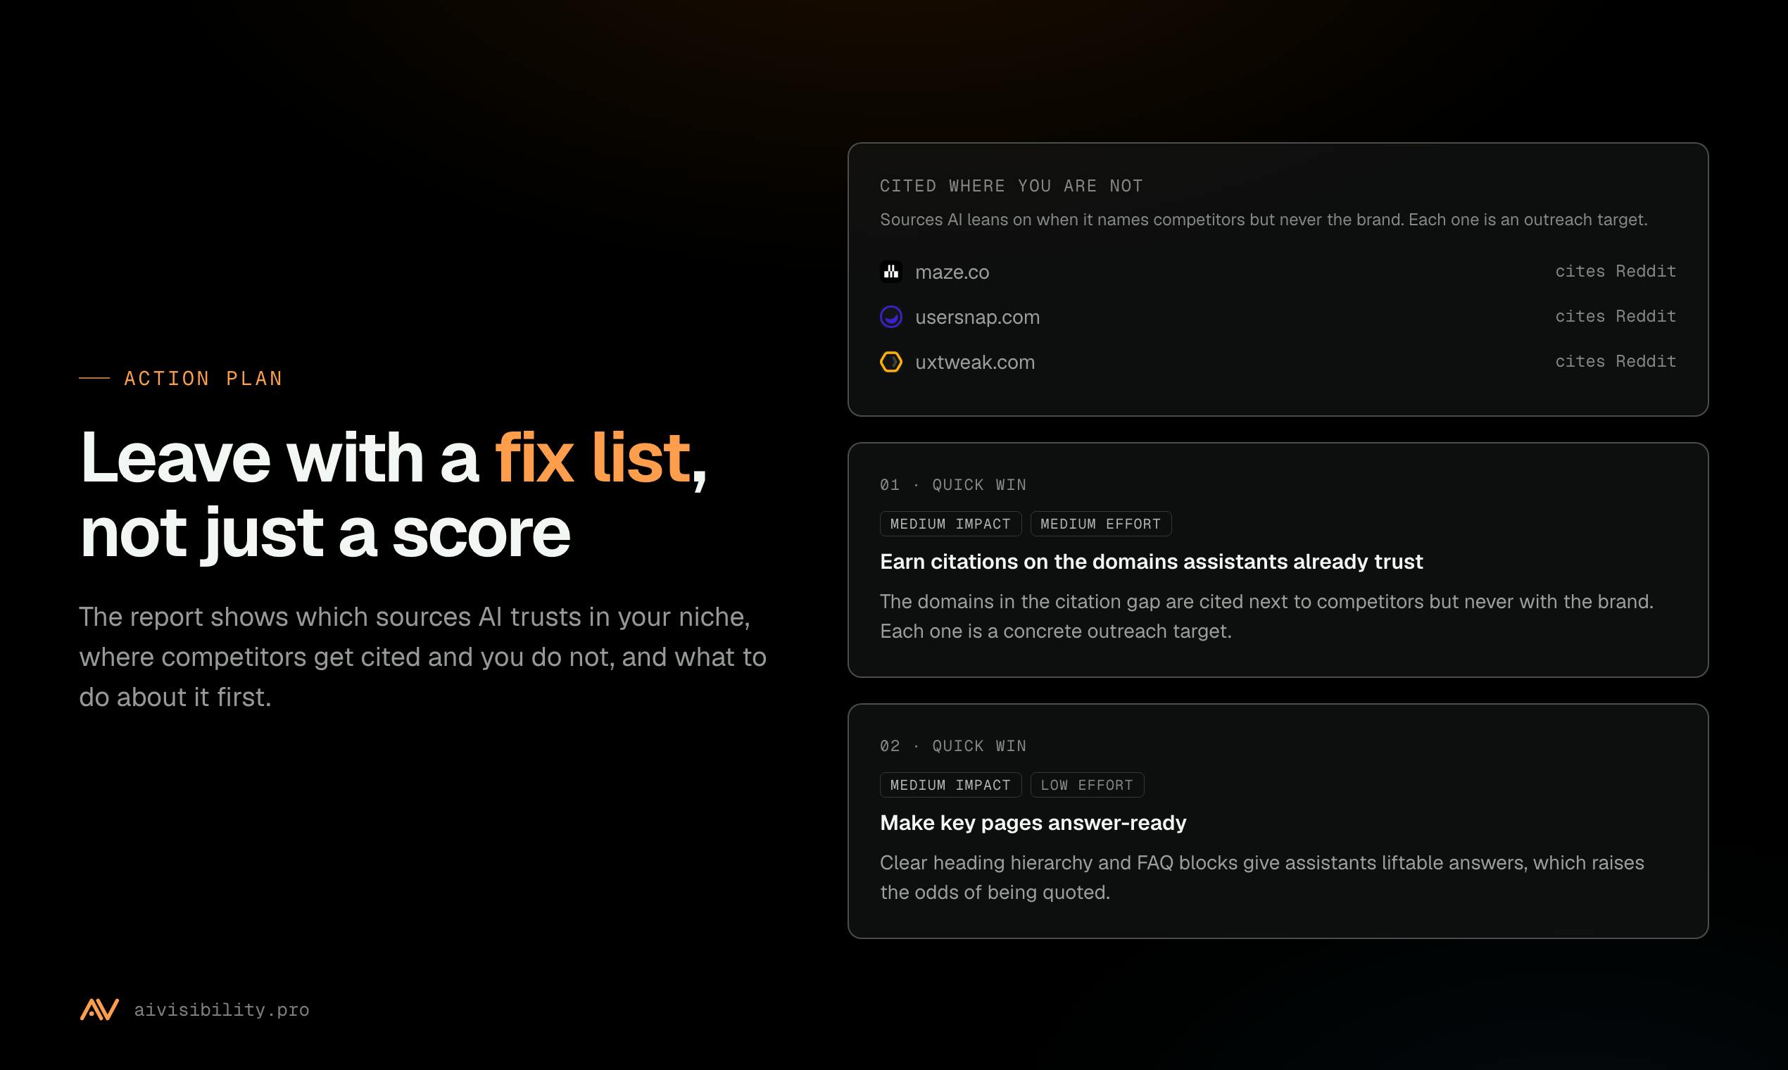Open the aivisibility.pro link
Screen dimensions: 1788x1070
221,1009
